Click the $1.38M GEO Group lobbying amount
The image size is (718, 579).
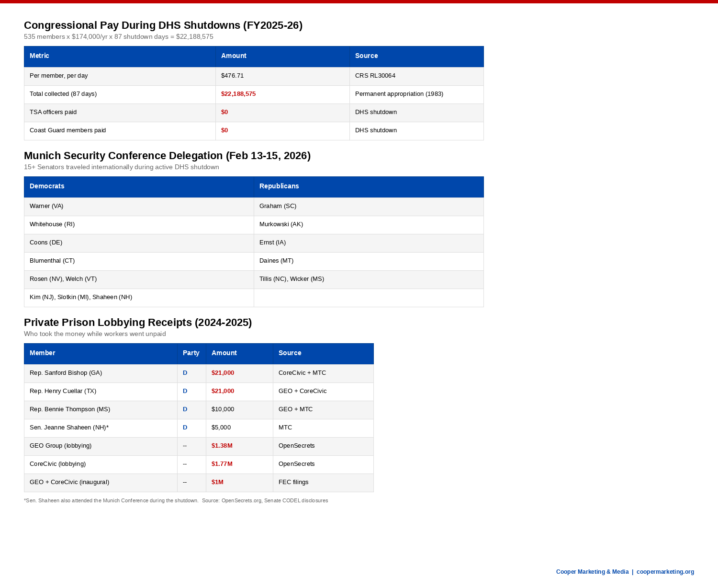point(222,446)
